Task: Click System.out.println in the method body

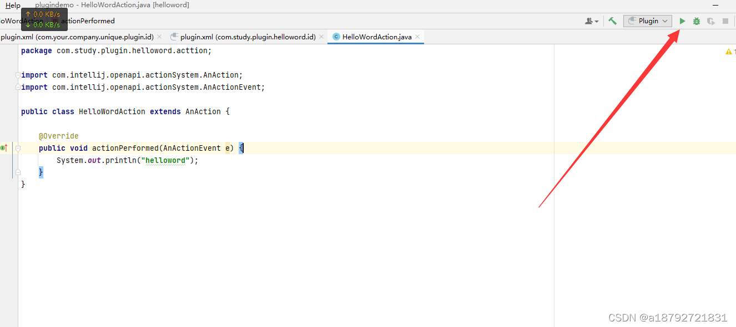Action: [x=97, y=160]
